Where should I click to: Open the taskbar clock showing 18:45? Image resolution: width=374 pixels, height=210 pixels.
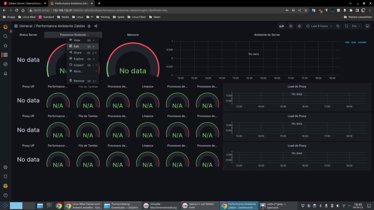click(358, 206)
